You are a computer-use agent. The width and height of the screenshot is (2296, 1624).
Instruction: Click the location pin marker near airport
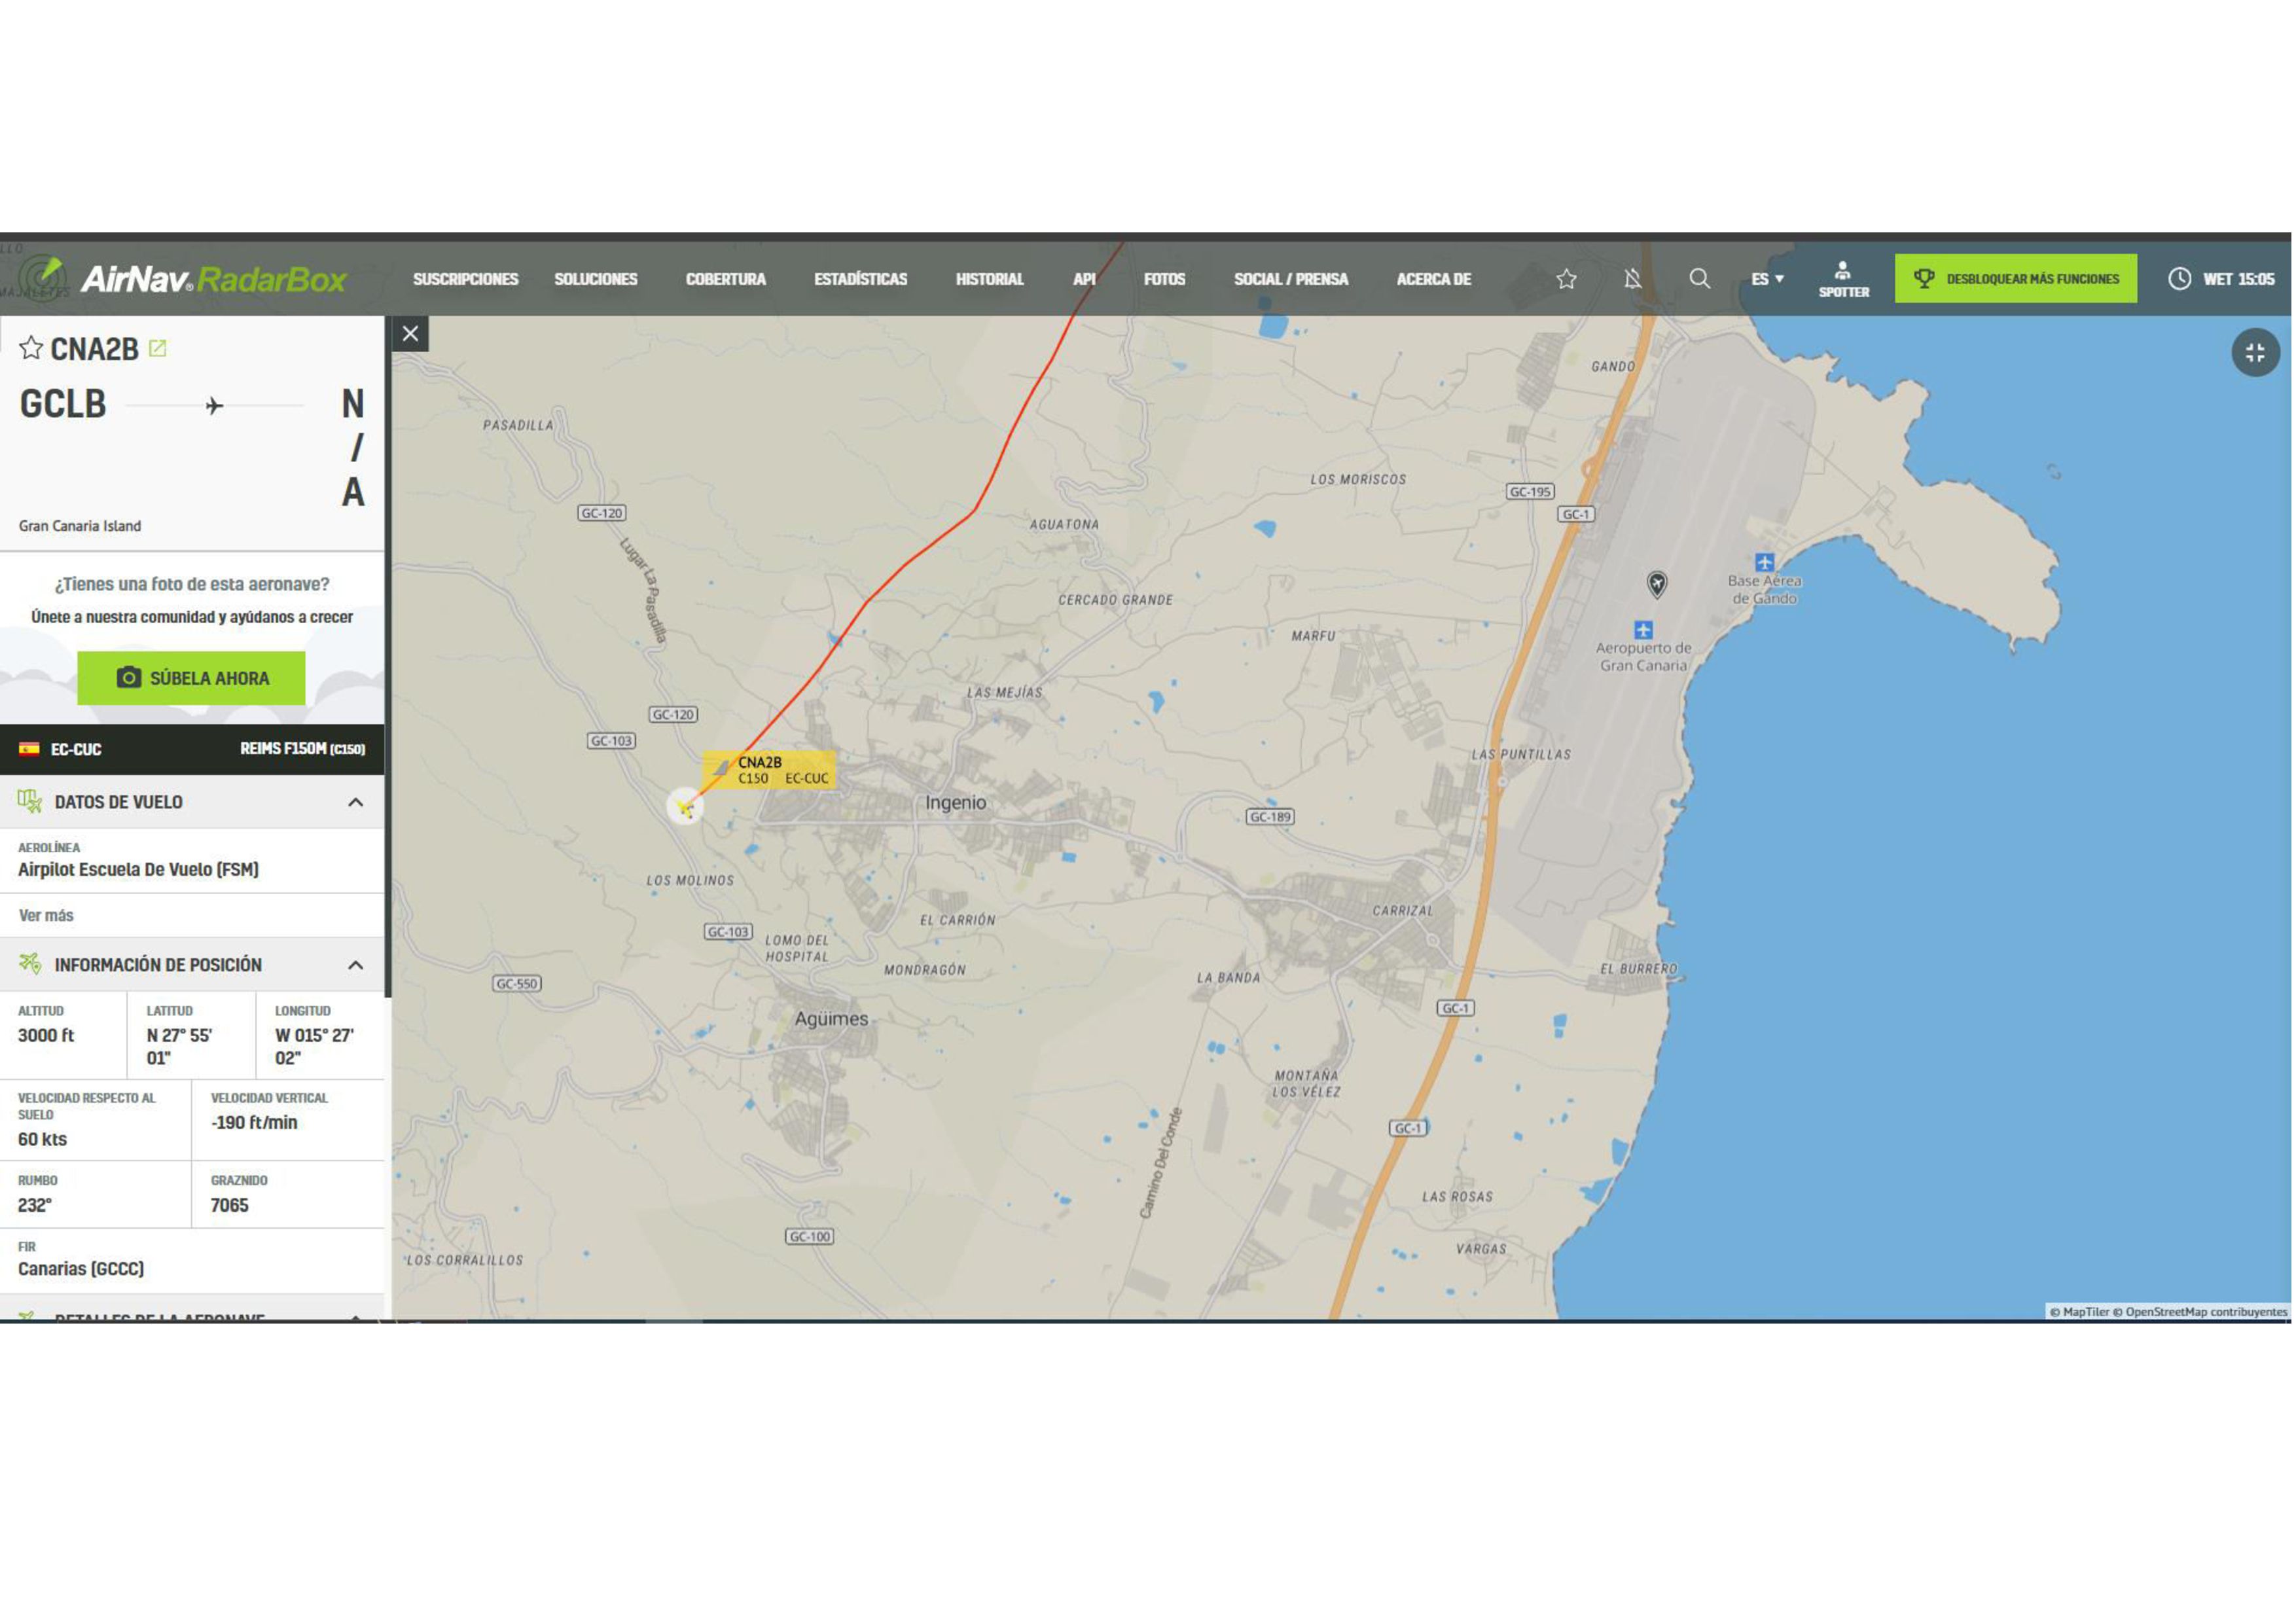click(x=1657, y=584)
